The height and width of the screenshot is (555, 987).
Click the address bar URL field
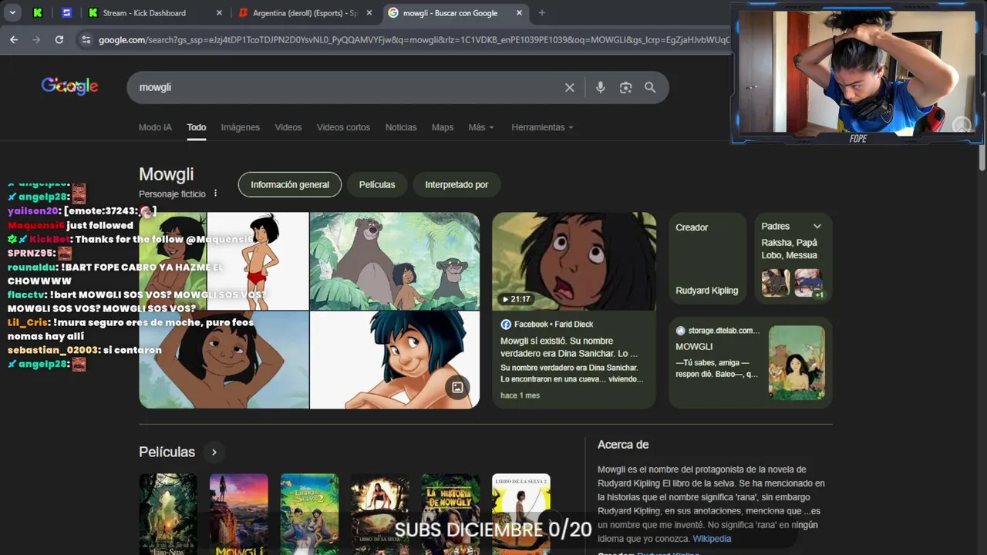(413, 39)
